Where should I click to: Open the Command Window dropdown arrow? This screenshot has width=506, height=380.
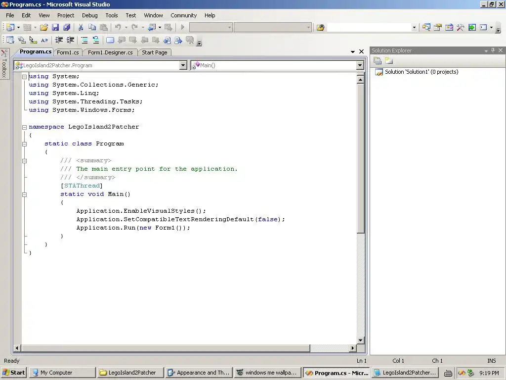pyautogui.click(x=491, y=28)
